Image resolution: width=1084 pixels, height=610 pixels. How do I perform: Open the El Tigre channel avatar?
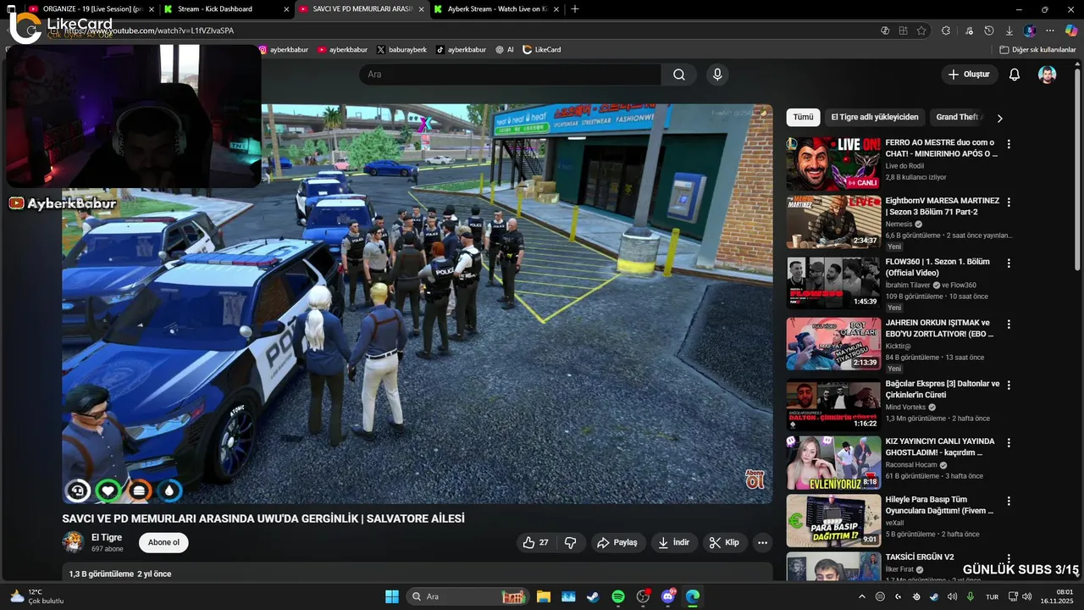pyautogui.click(x=74, y=542)
